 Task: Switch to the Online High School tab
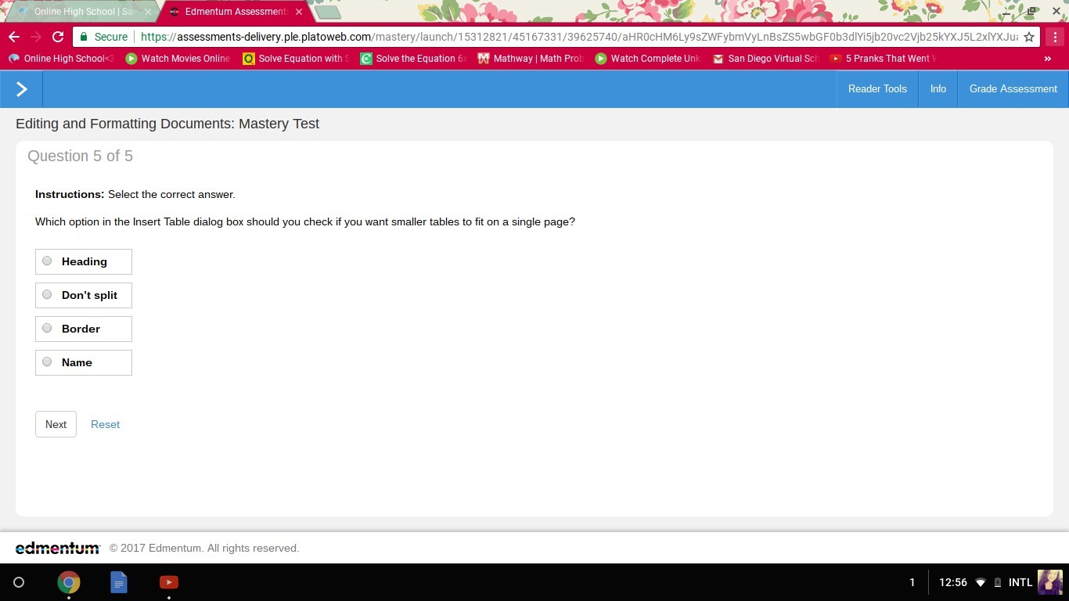(82, 12)
